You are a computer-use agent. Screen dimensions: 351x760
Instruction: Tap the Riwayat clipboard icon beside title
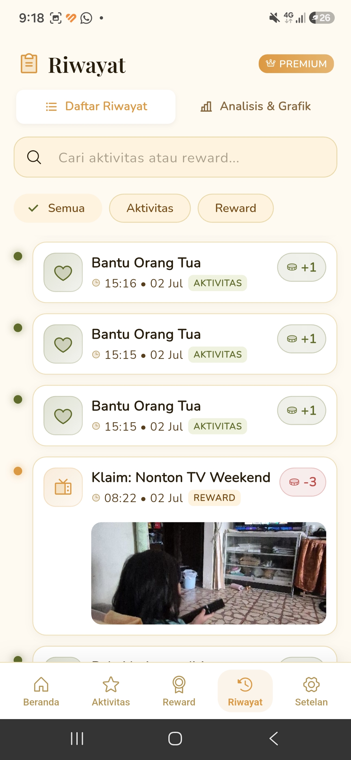coord(29,63)
